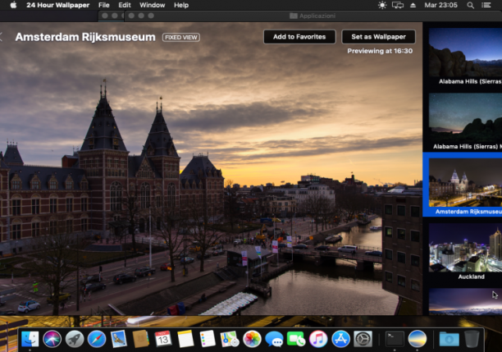Image resolution: width=502 pixels, height=352 pixels.
Task: Open Maps icon in Dock
Action: (230, 339)
